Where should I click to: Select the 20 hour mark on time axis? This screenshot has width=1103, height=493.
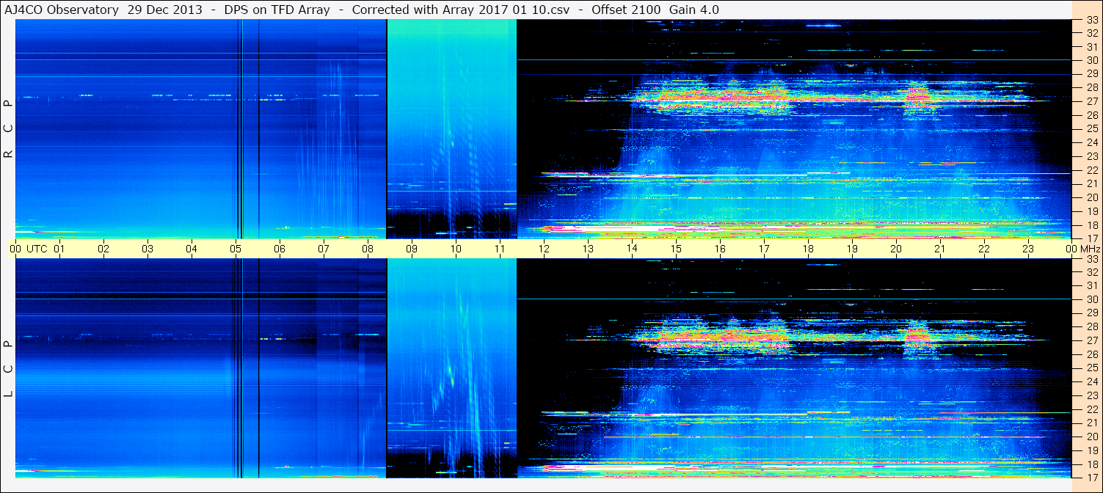click(x=896, y=249)
